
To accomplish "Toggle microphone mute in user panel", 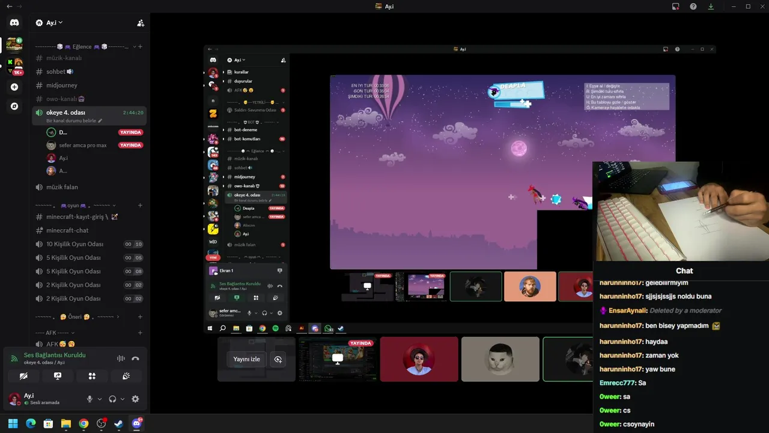I will point(90,399).
